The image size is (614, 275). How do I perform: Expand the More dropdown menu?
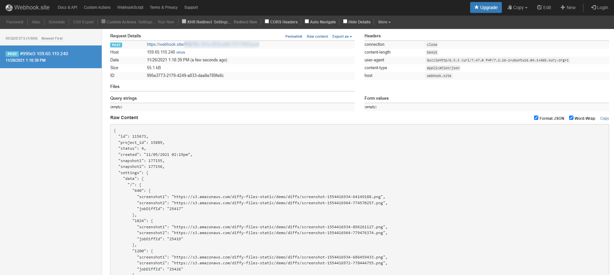point(384,22)
